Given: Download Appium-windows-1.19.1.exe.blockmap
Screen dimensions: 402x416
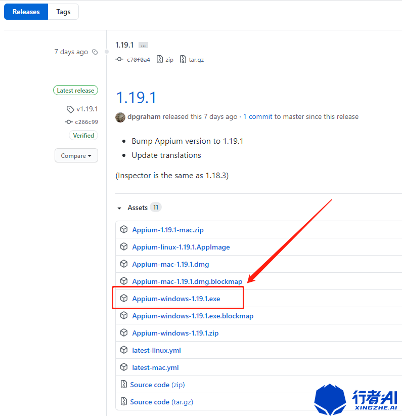Looking at the screenshot, I should pyautogui.click(x=193, y=316).
